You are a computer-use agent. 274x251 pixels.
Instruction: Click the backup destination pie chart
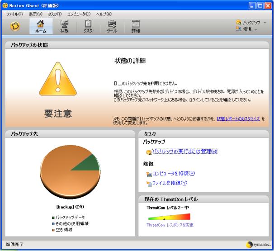70,172
